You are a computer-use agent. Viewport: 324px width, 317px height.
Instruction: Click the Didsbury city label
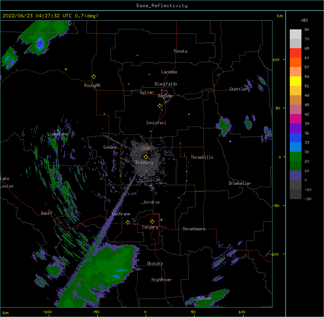144,162
